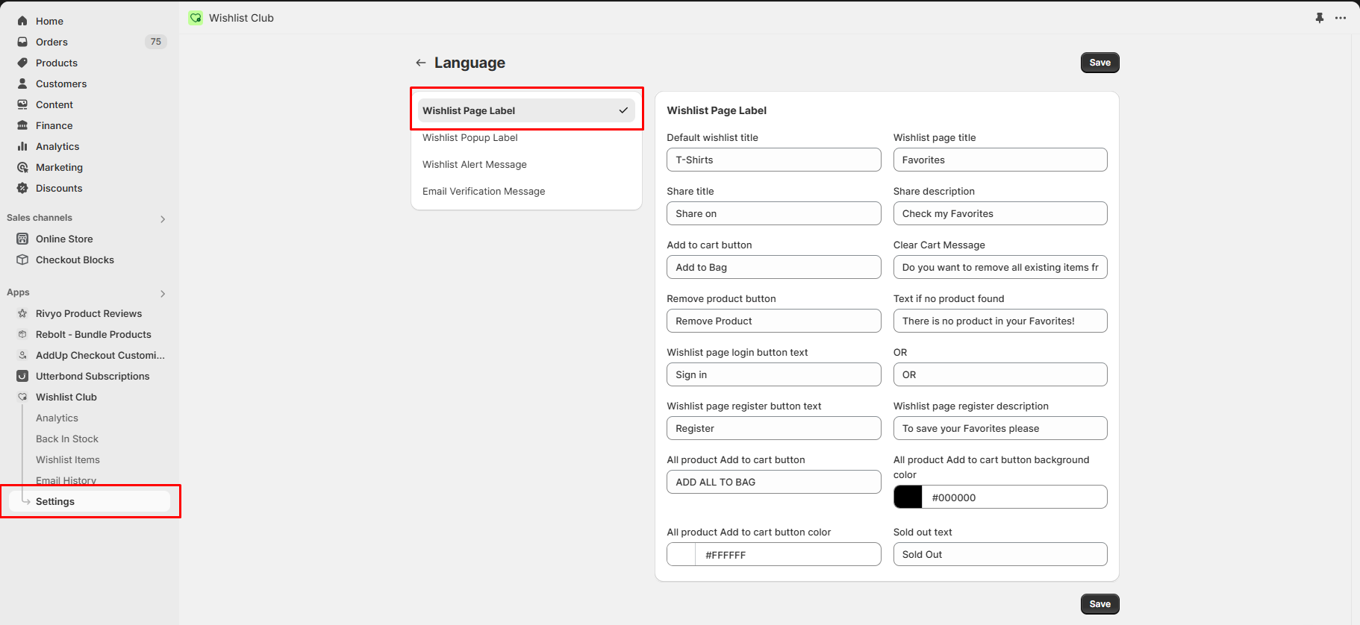This screenshot has width=1360, height=625.
Task: Edit the Default wishlist title field
Action: (773, 160)
